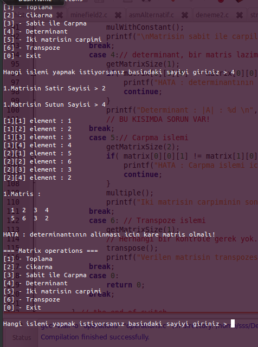Place cursor on the 'transpose();' call

click(x=132, y=248)
